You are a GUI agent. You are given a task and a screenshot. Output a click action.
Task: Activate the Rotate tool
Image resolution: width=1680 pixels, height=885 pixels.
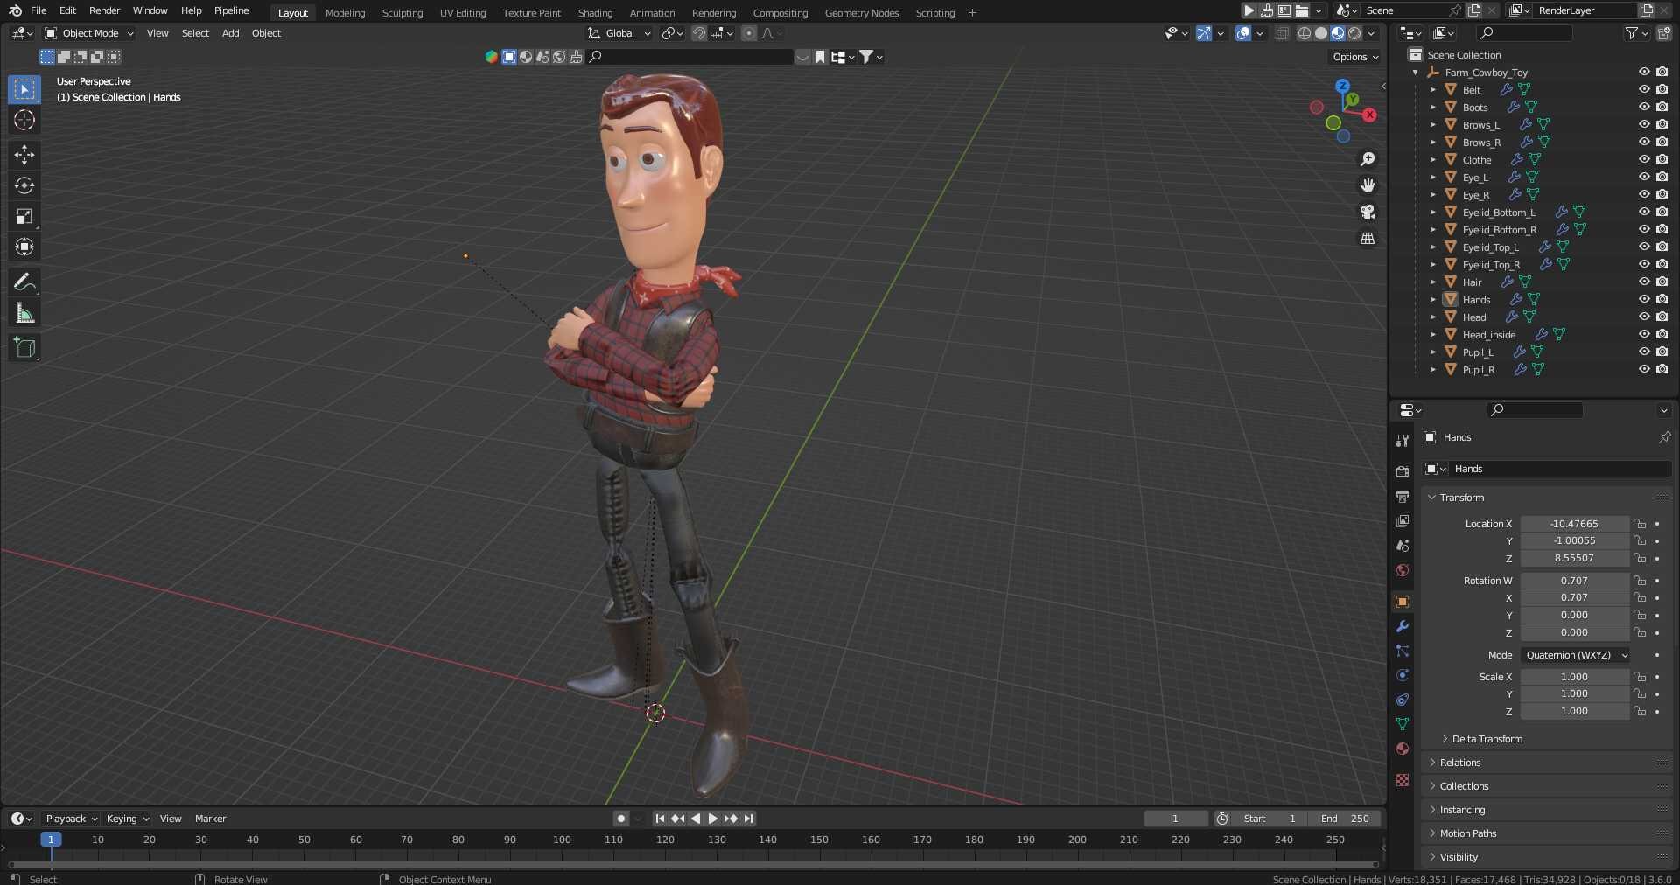(x=24, y=185)
